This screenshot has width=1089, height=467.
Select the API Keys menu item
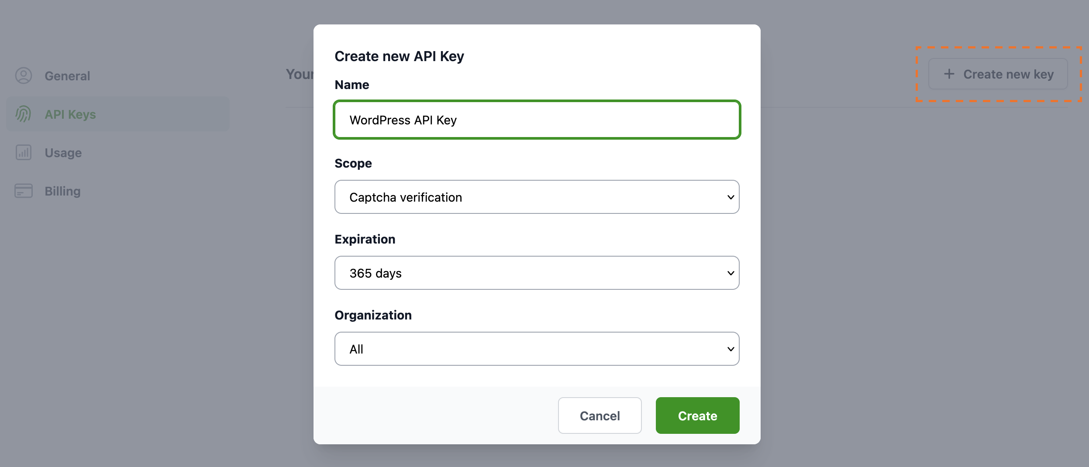click(x=70, y=114)
